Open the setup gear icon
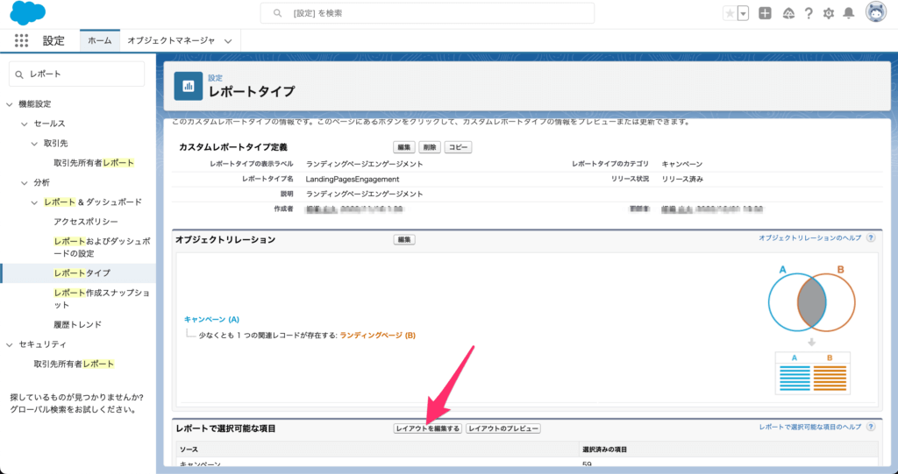 [x=828, y=13]
